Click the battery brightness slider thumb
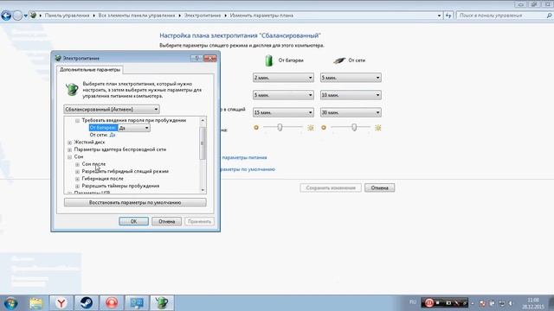 click(280, 127)
